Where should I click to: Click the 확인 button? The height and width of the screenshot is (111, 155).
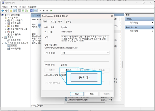(77, 94)
